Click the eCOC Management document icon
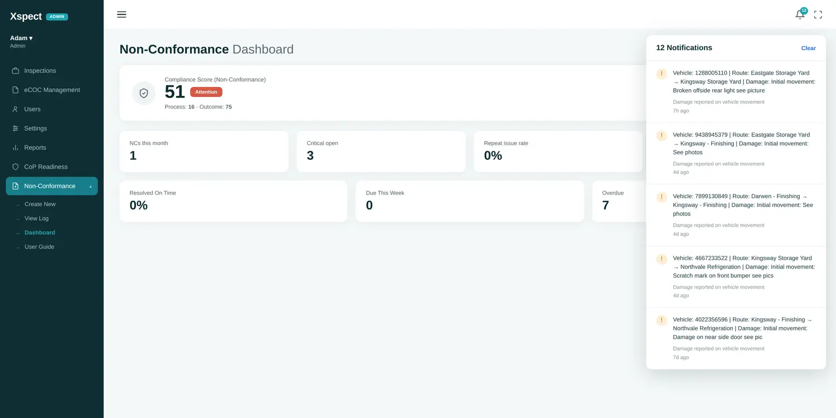Viewport: 836px width, 418px height. (16, 90)
